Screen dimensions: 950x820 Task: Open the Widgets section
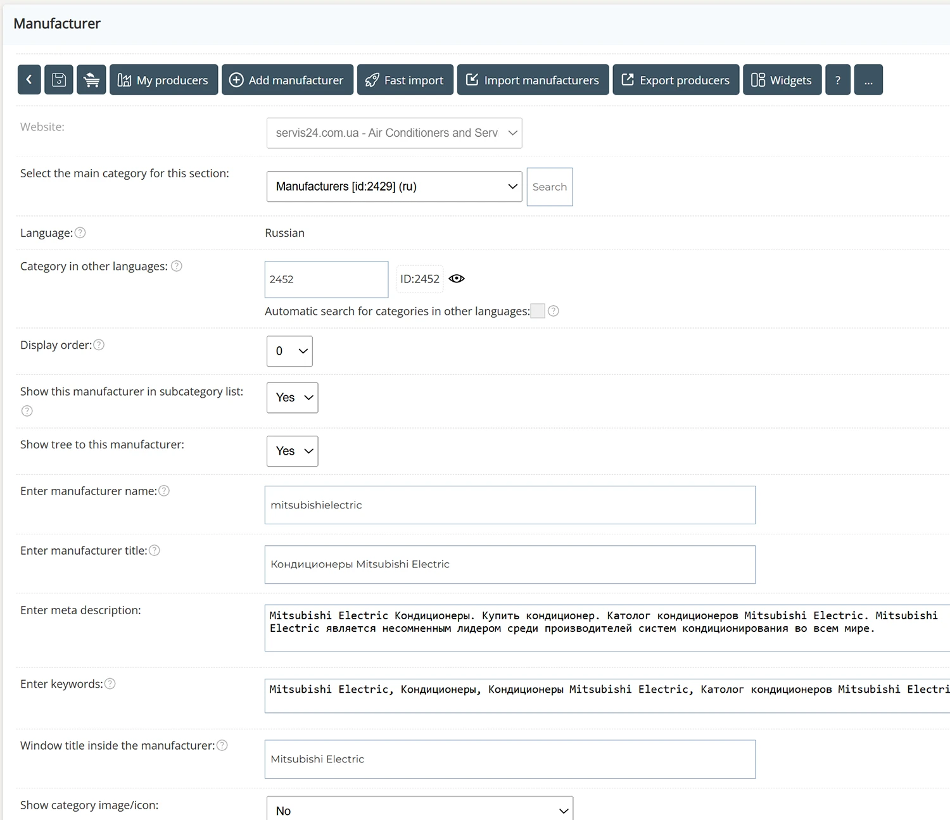[x=782, y=80]
